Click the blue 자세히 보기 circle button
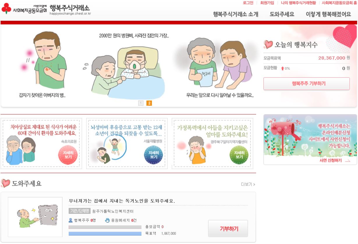 click(153, 155)
